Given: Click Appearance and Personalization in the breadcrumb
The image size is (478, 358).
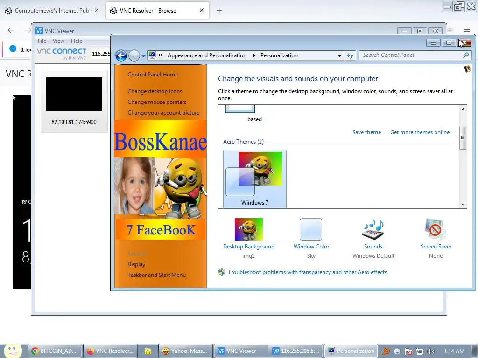Looking at the screenshot, I should tap(207, 55).
